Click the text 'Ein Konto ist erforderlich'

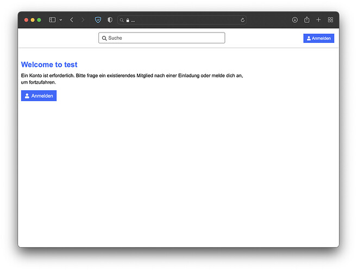(x=48, y=75)
